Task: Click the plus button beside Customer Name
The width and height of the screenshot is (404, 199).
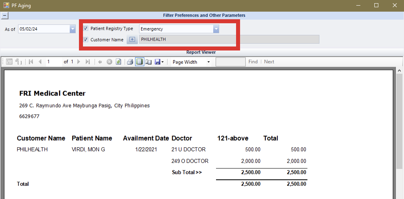Action: pos(132,39)
